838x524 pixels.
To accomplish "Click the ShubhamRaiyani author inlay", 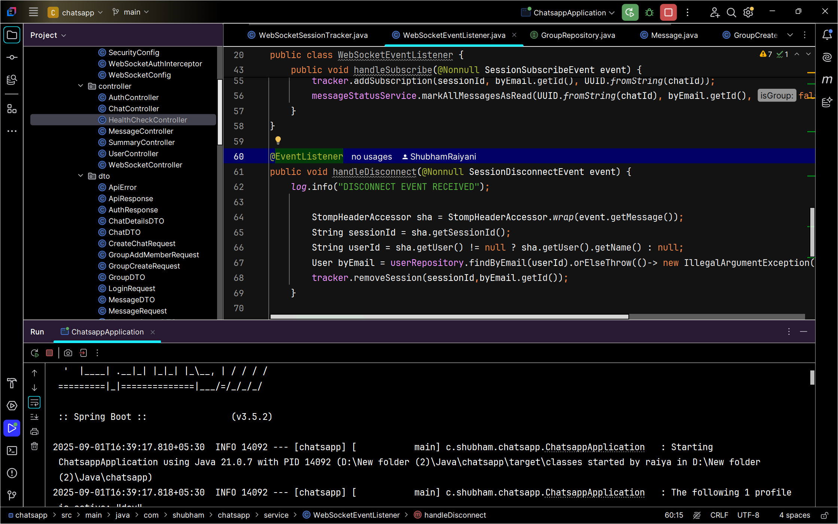I will [439, 157].
